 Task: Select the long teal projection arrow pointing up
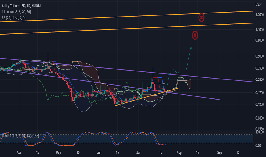coord(188,60)
